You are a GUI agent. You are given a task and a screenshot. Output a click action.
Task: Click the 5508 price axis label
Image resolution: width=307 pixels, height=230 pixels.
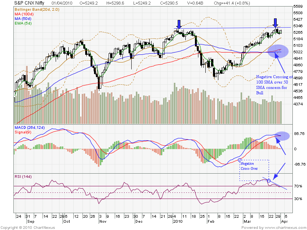pyautogui.click(x=298, y=13)
